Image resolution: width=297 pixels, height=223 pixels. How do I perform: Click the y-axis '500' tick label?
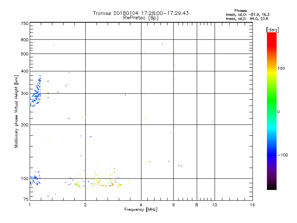coord(25,54)
